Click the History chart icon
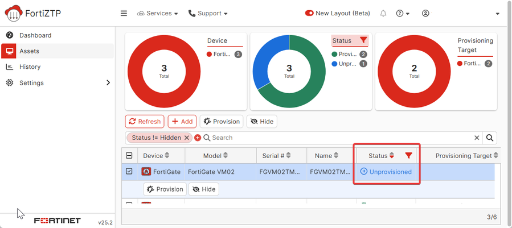The height and width of the screenshot is (228, 512). coord(10,67)
